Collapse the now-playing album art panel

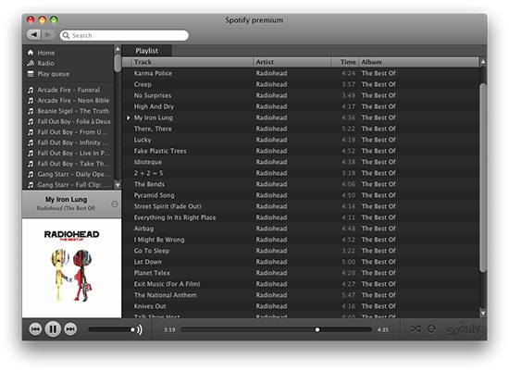(115, 204)
